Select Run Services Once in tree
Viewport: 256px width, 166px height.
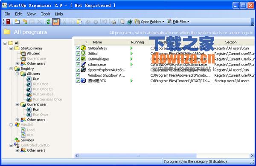tap(47, 99)
